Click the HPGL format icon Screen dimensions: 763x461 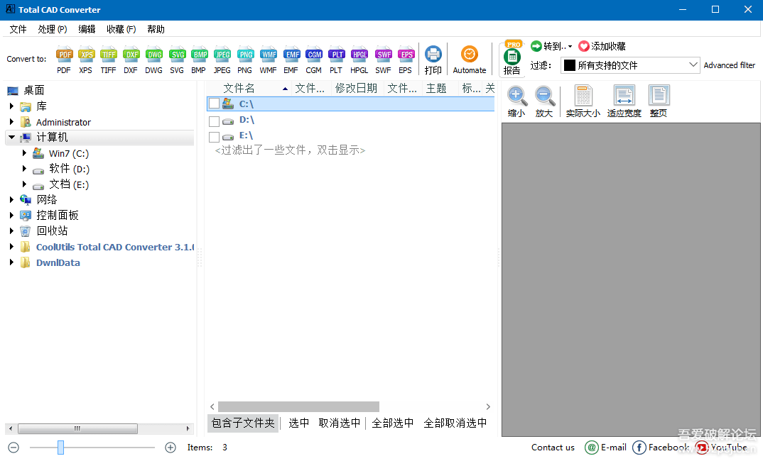359,55
